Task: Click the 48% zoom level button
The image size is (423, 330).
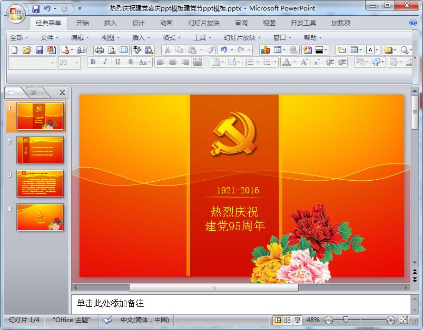Action: coord(313,320)
